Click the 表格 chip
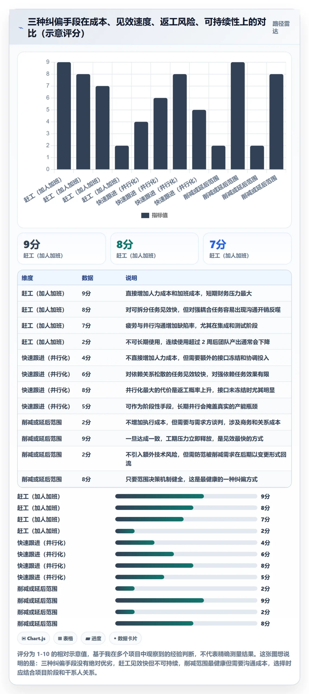This screenshot has height=694, width=309. coord(65,638)
